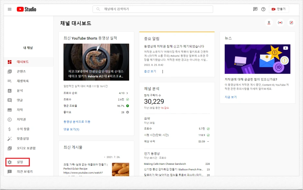Click the create post pencil icon

[291, 23]
